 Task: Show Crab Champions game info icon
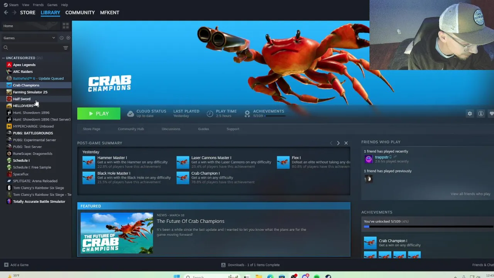click(481, 114)
